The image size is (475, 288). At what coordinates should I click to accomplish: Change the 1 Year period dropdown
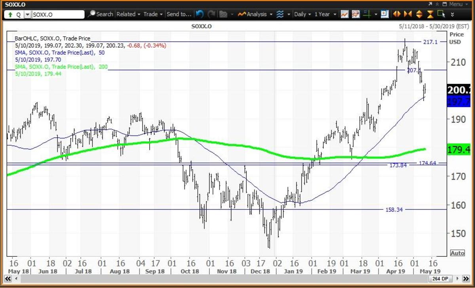point(325,14)
